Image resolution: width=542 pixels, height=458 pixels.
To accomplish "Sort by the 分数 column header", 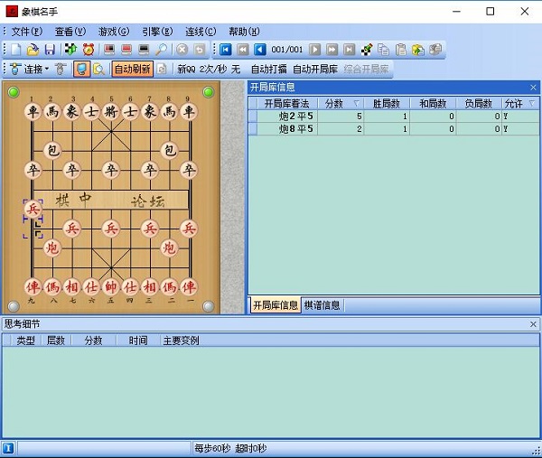I will point(341,103).
